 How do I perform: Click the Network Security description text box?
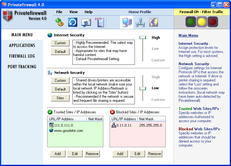[x=104, y=91]
